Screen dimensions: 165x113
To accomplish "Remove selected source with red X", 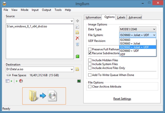I will (x=77, y=38).
